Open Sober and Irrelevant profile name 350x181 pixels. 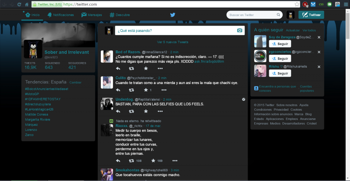[67, 52]
